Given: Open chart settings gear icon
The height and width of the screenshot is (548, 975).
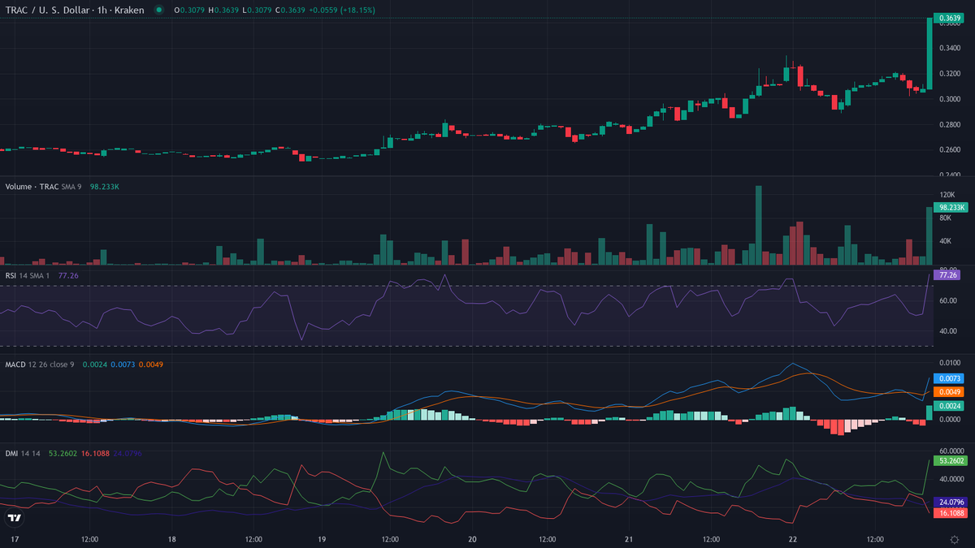Looking at the screenshot, I should (954, 539).
